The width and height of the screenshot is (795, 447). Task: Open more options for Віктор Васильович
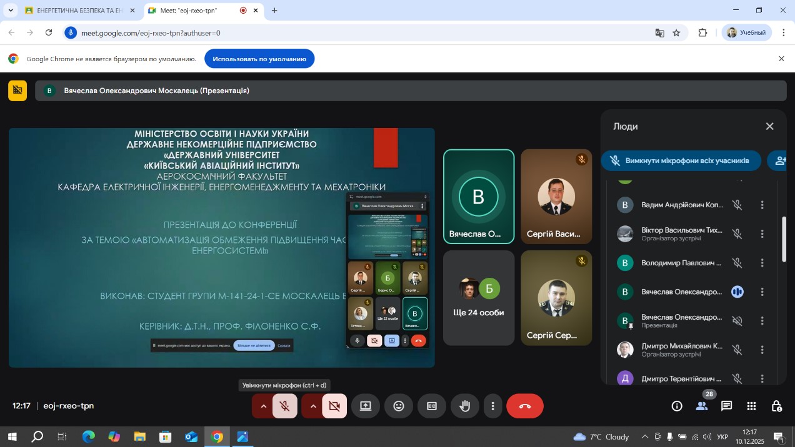(x=762, y=233)
